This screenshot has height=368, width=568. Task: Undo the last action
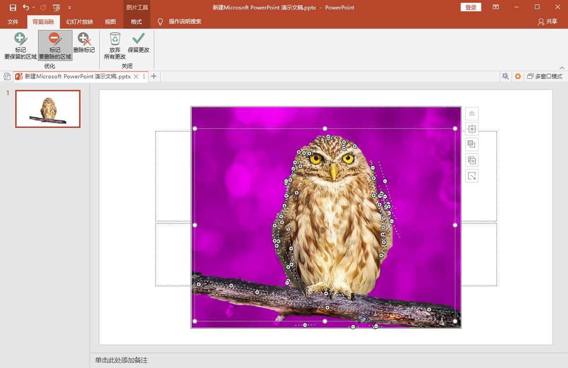click(x=26, y=8)
